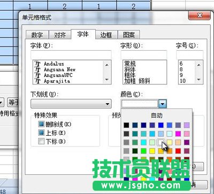
Task: Select the Andalus font
Action: pyautogui.click(x=53, y=64)
